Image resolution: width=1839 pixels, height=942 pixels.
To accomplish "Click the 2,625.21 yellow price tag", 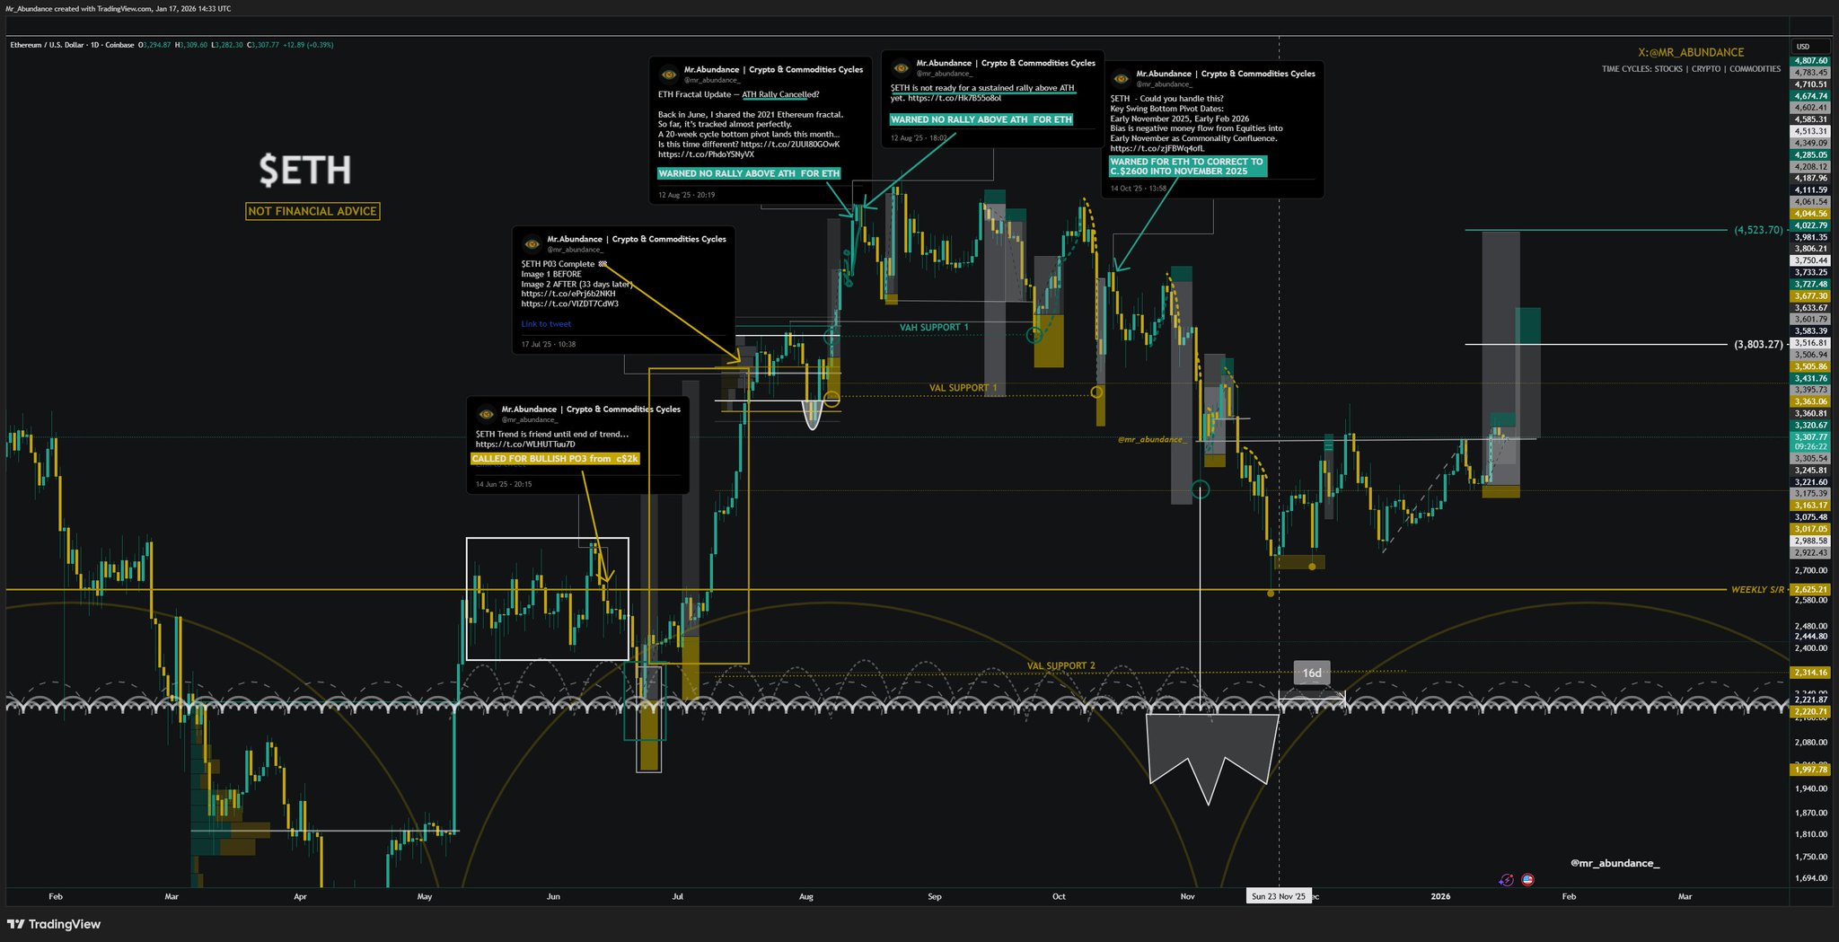I will 1810,590.
